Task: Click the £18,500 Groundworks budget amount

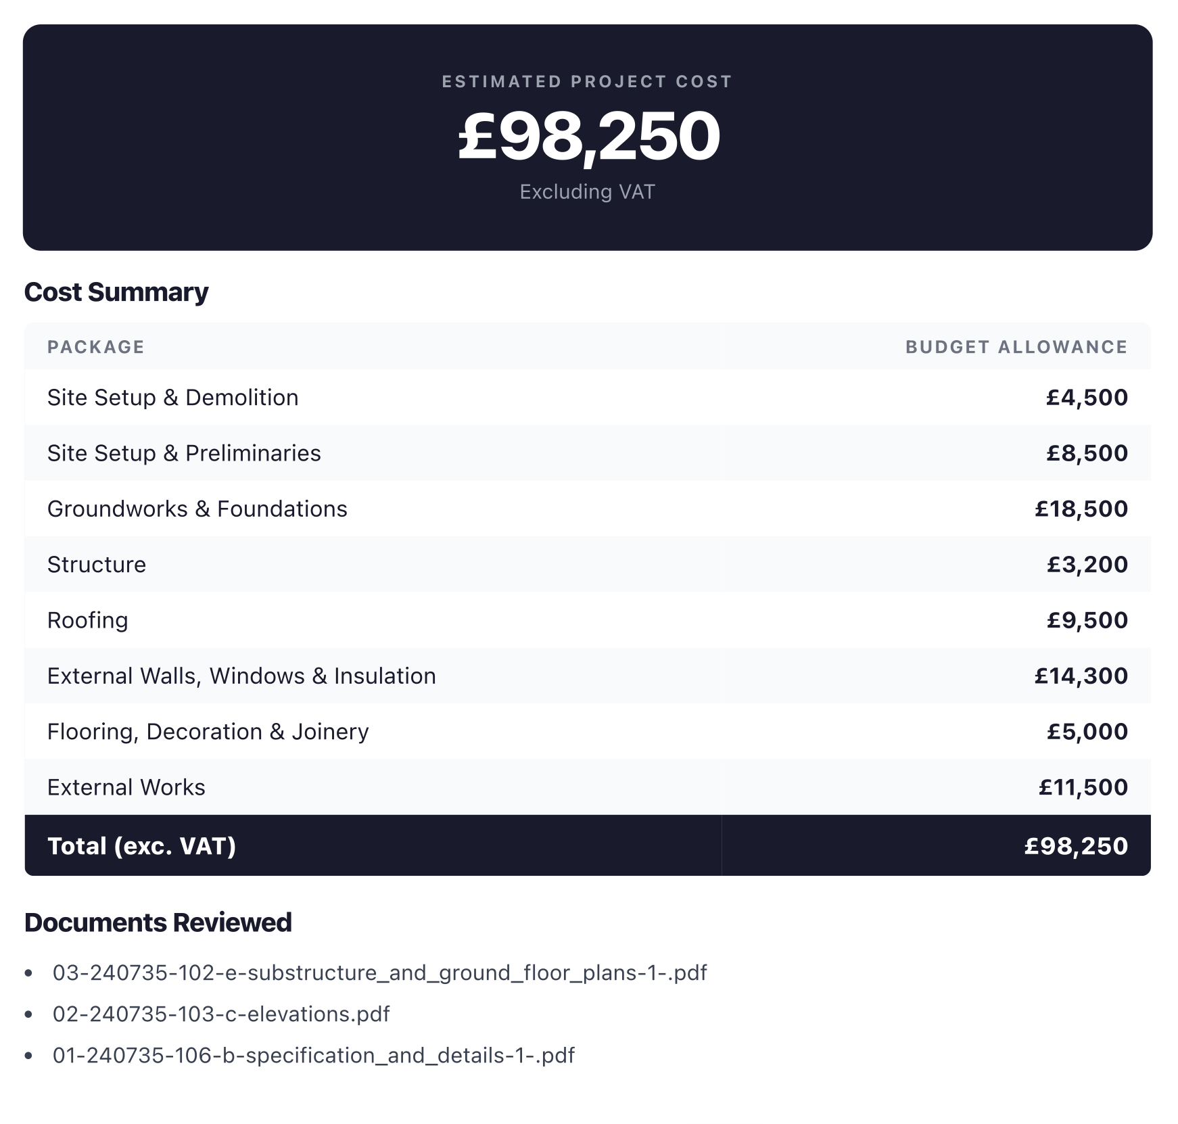Action: [x=1081, y=509]
